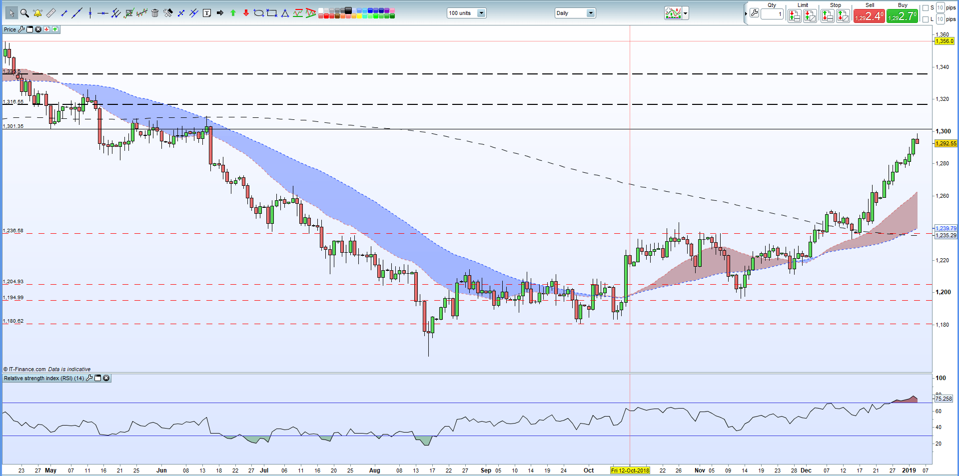Open the Daily timeframe dropdown
This screenshot has height=476, width=959.
575,13
